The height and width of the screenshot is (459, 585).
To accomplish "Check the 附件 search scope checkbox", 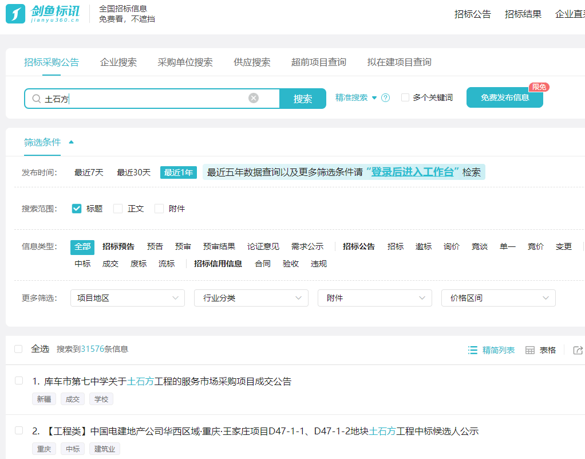I will (158, 209).
